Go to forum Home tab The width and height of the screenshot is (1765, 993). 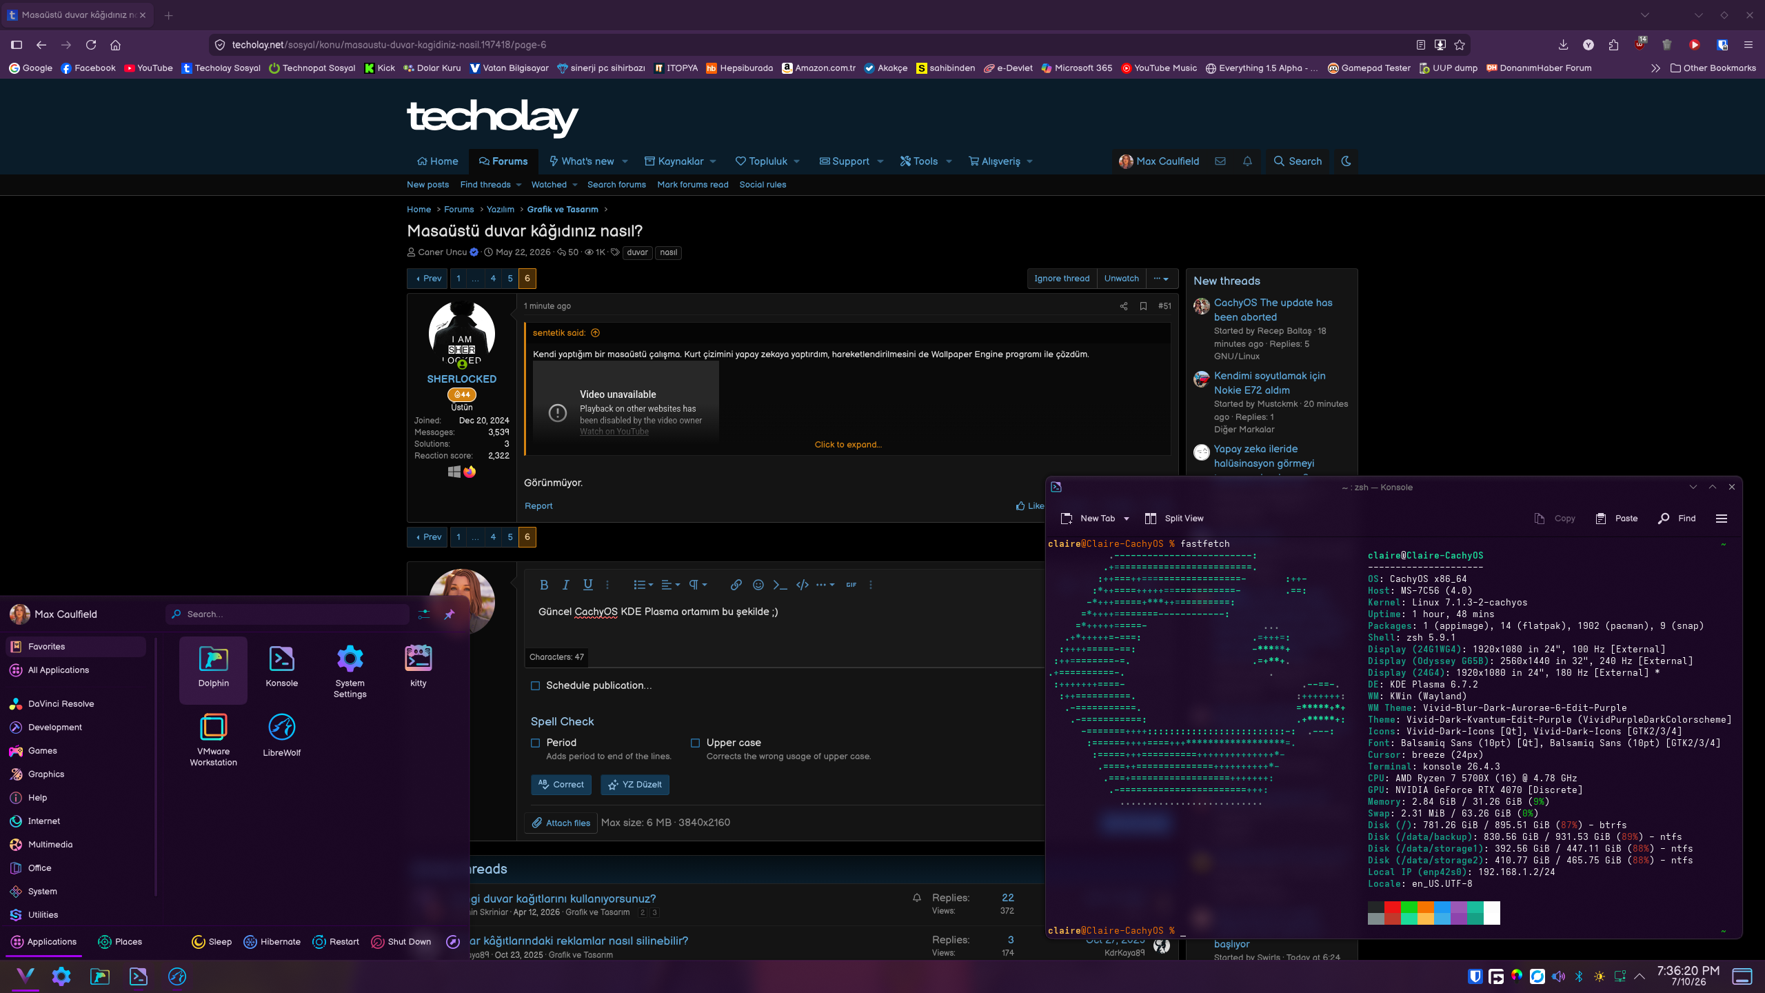pyautogui.click(x=438, y=161)
